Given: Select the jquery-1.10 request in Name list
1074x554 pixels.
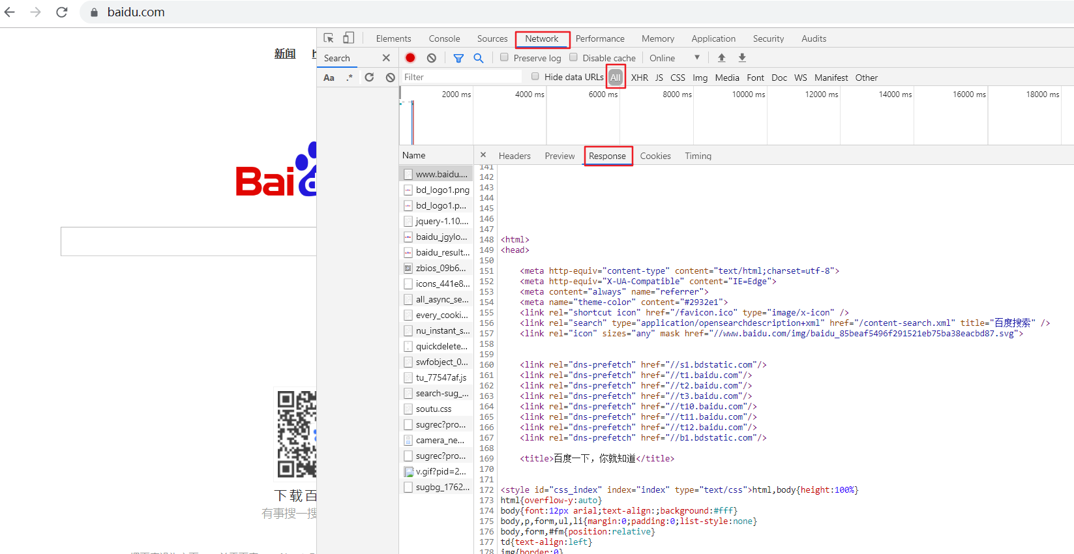Looking at the screenshot, I should (436, 221).
